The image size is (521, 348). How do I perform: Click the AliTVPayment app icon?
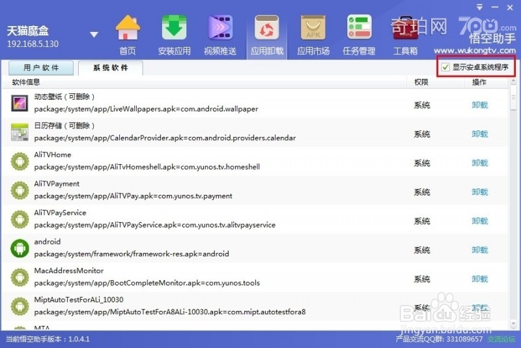point(20,190)
